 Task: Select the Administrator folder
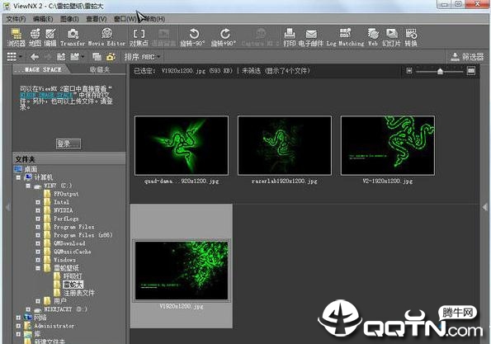pos(50,326)
